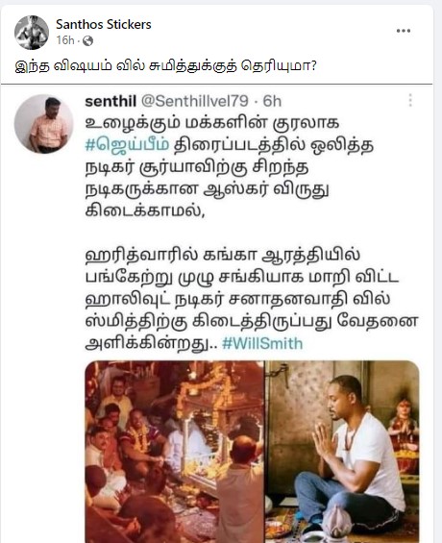This screenshot has height=543, width=442.
Task: Click the second paragraph about Haridwar
Action: coord(252,299)
